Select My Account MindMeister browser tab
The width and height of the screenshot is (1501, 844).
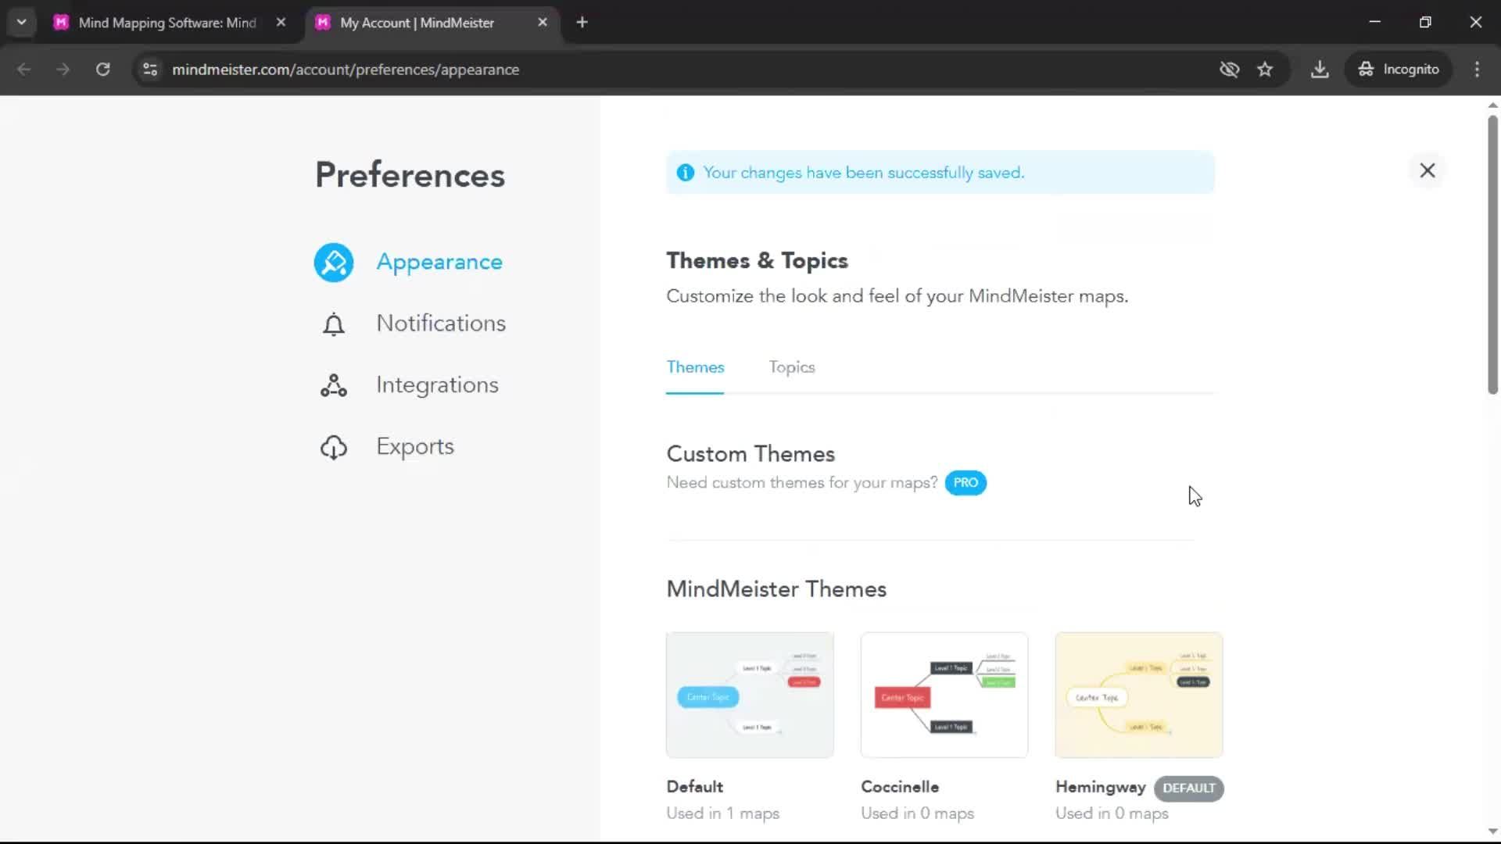pos(417,23)
